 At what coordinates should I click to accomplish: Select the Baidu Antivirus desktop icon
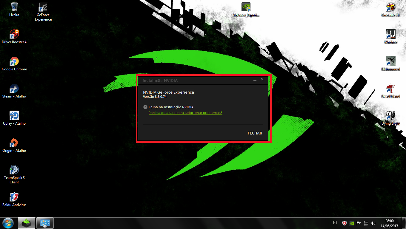coord(14,199)
